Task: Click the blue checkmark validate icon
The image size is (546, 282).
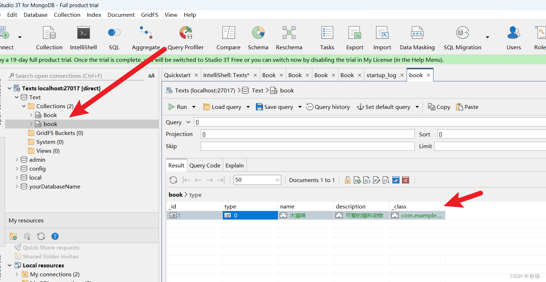Action: coord(396,180)
